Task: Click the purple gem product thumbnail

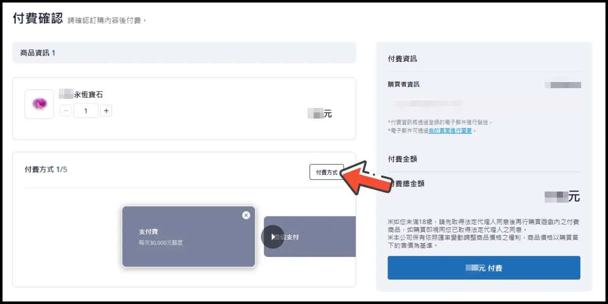Action: point(39,104)
